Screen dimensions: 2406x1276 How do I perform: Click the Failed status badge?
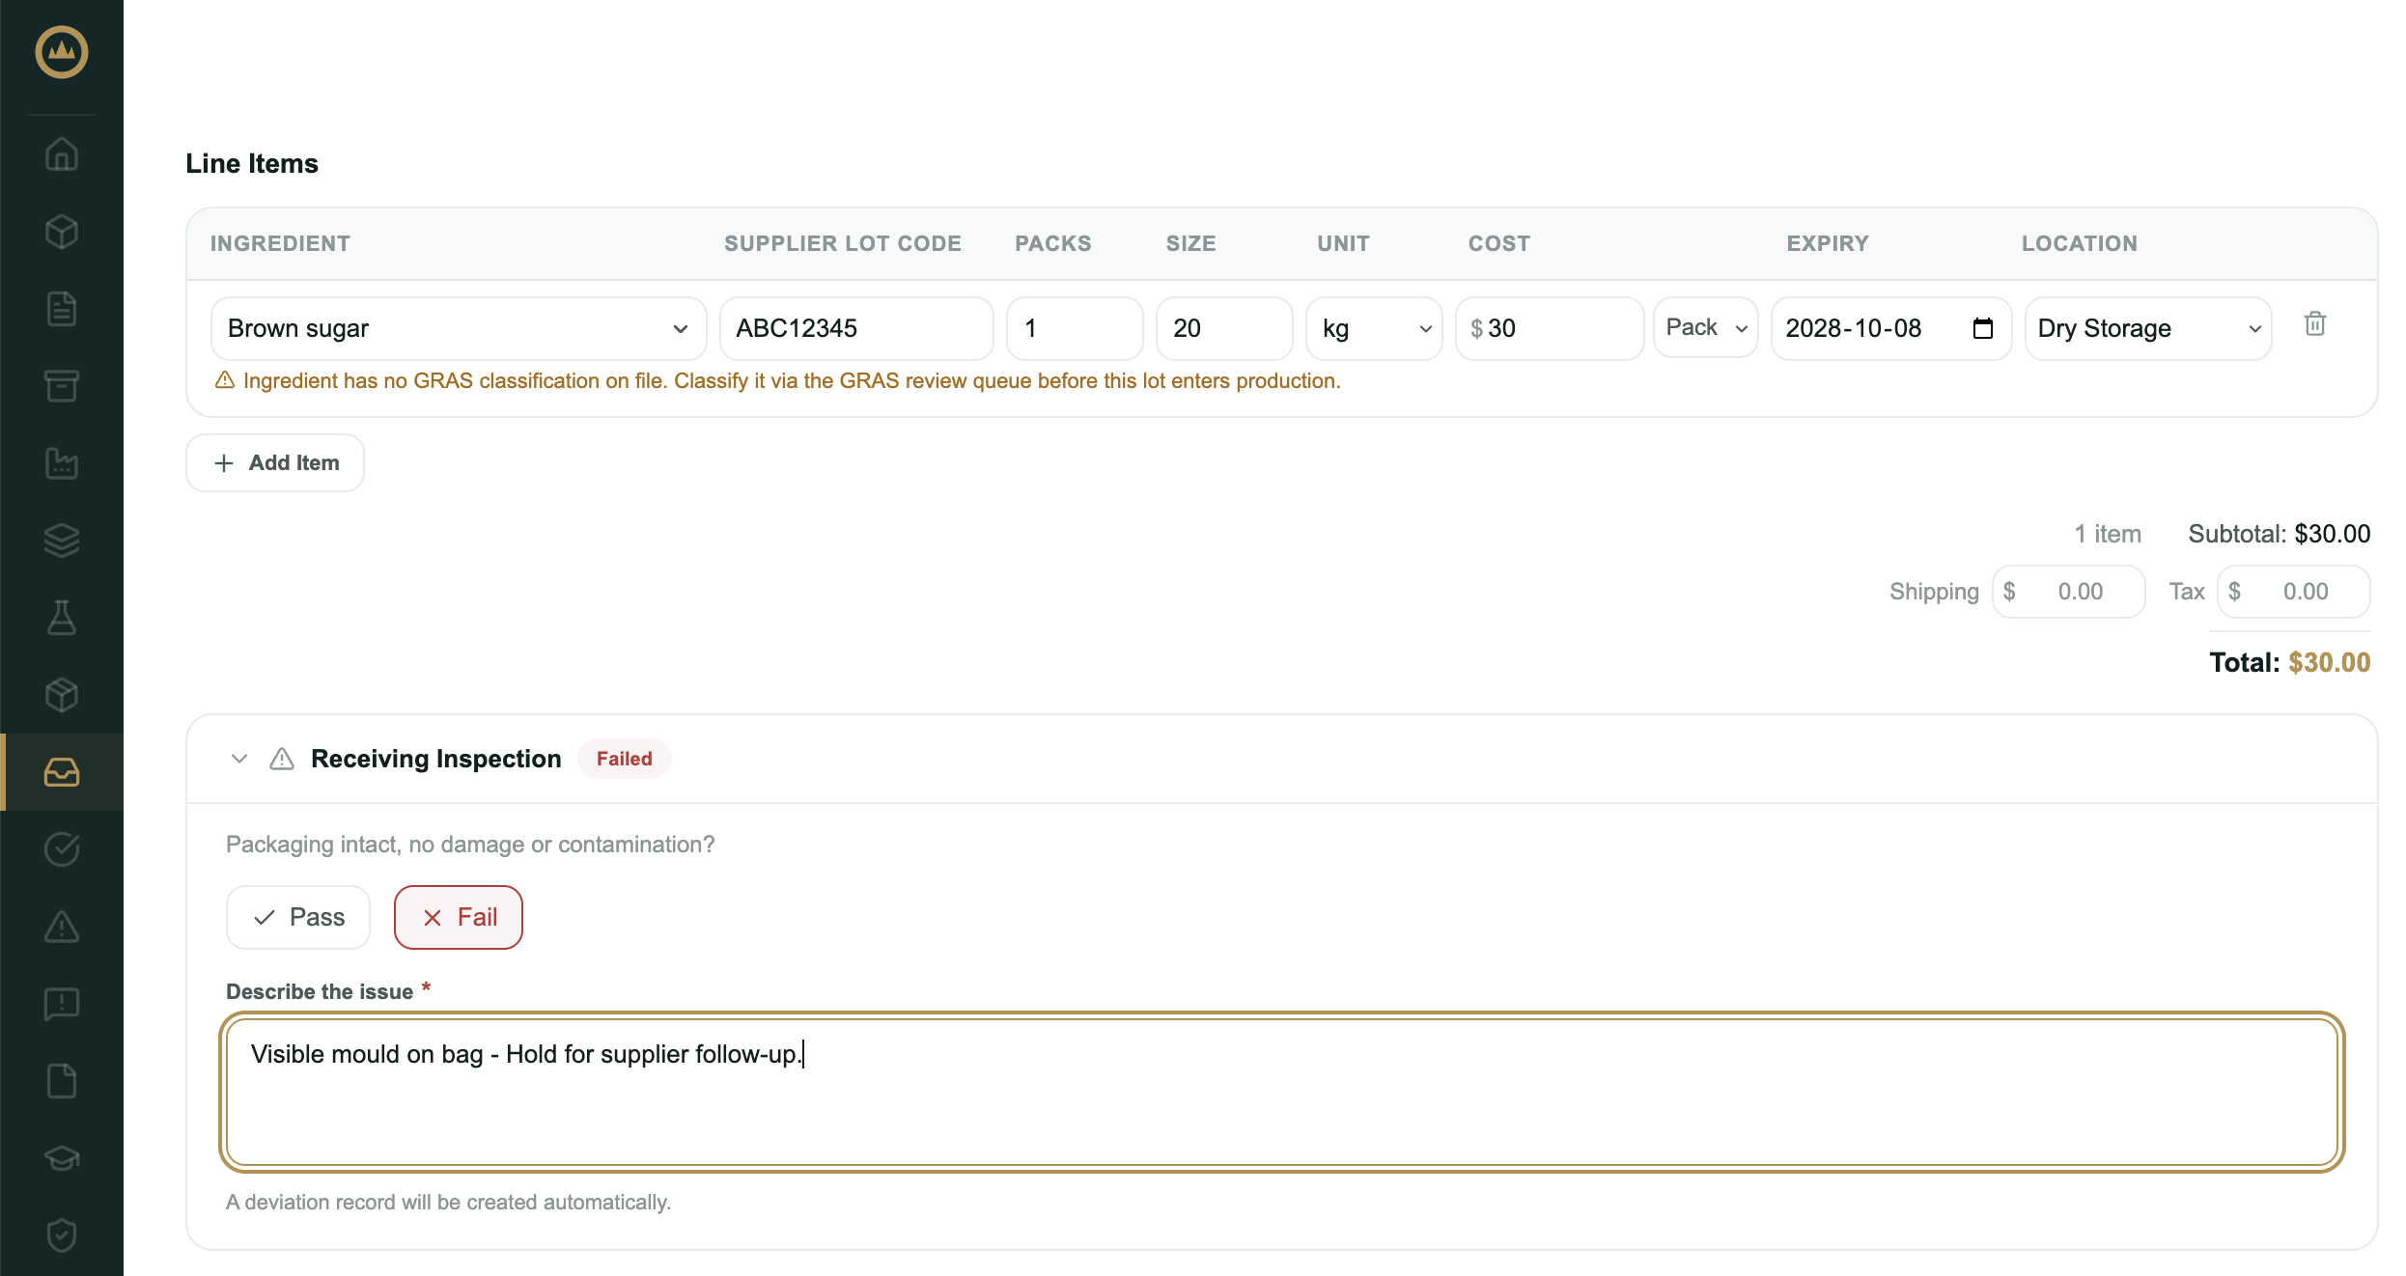click(625, 759)
